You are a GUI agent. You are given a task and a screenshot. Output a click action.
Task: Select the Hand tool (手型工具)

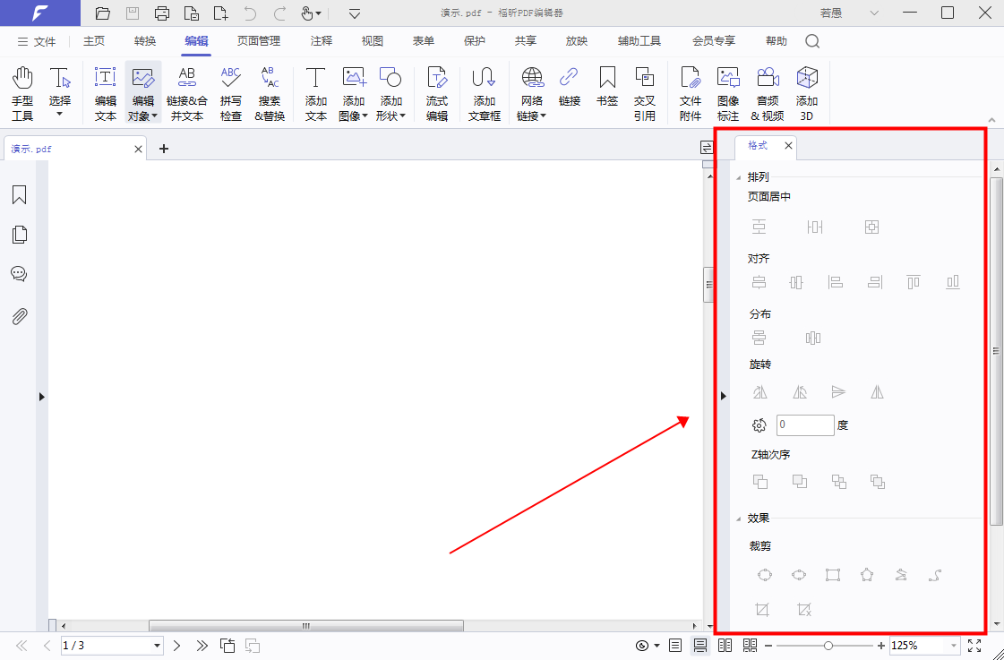coord(22,93)
